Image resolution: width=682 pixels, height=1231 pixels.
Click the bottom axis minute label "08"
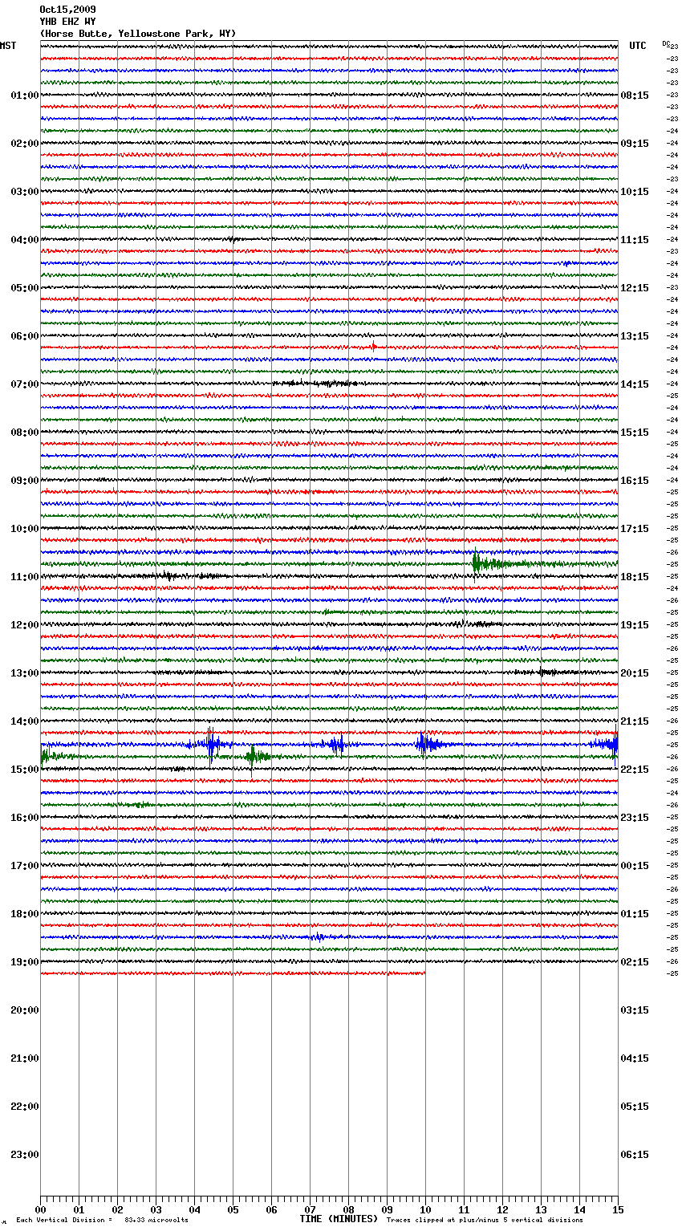pyautogui.click(x=348, y=1209)
